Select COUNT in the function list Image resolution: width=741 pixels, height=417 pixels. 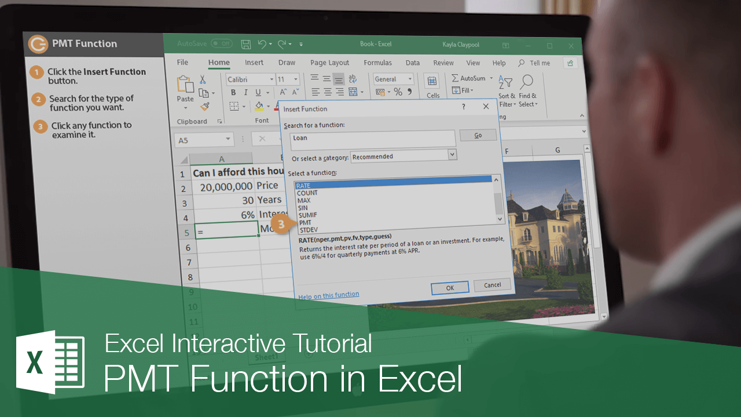point(307,193)
